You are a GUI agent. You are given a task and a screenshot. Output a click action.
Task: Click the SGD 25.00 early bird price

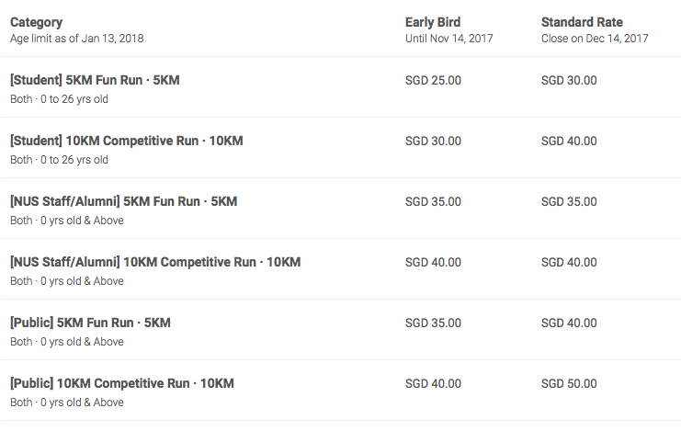pyautogui.click(x=433, y=81)
